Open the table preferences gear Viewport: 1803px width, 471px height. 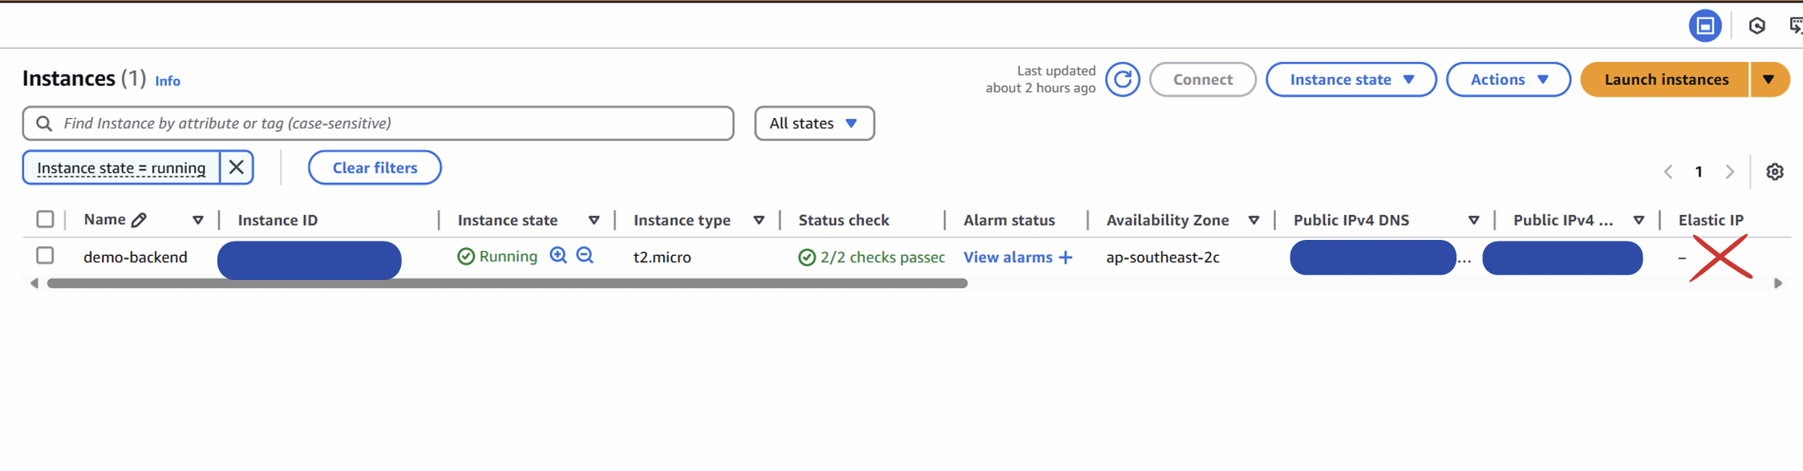(1775, 171)
